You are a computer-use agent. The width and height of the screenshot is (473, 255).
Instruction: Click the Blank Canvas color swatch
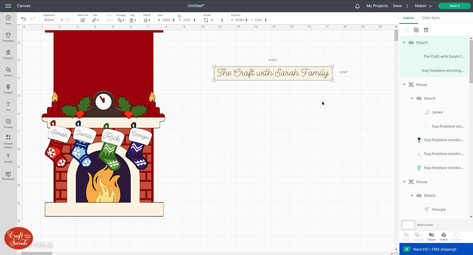click(408, 225)
